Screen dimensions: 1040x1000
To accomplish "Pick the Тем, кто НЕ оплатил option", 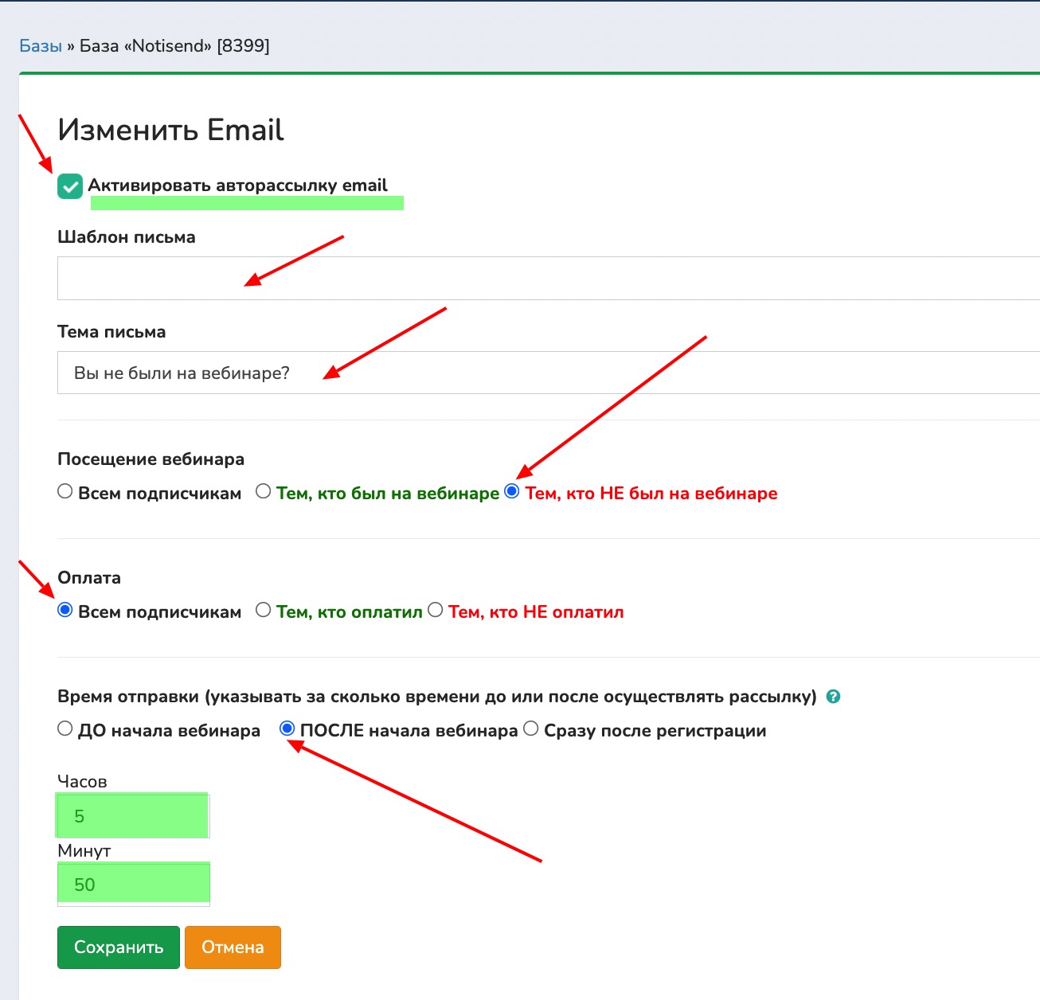I will pos(436,611).
